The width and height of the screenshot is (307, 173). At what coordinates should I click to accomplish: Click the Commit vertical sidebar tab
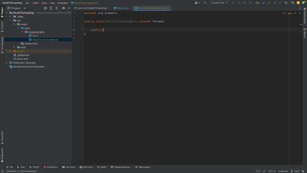[2, 27]
